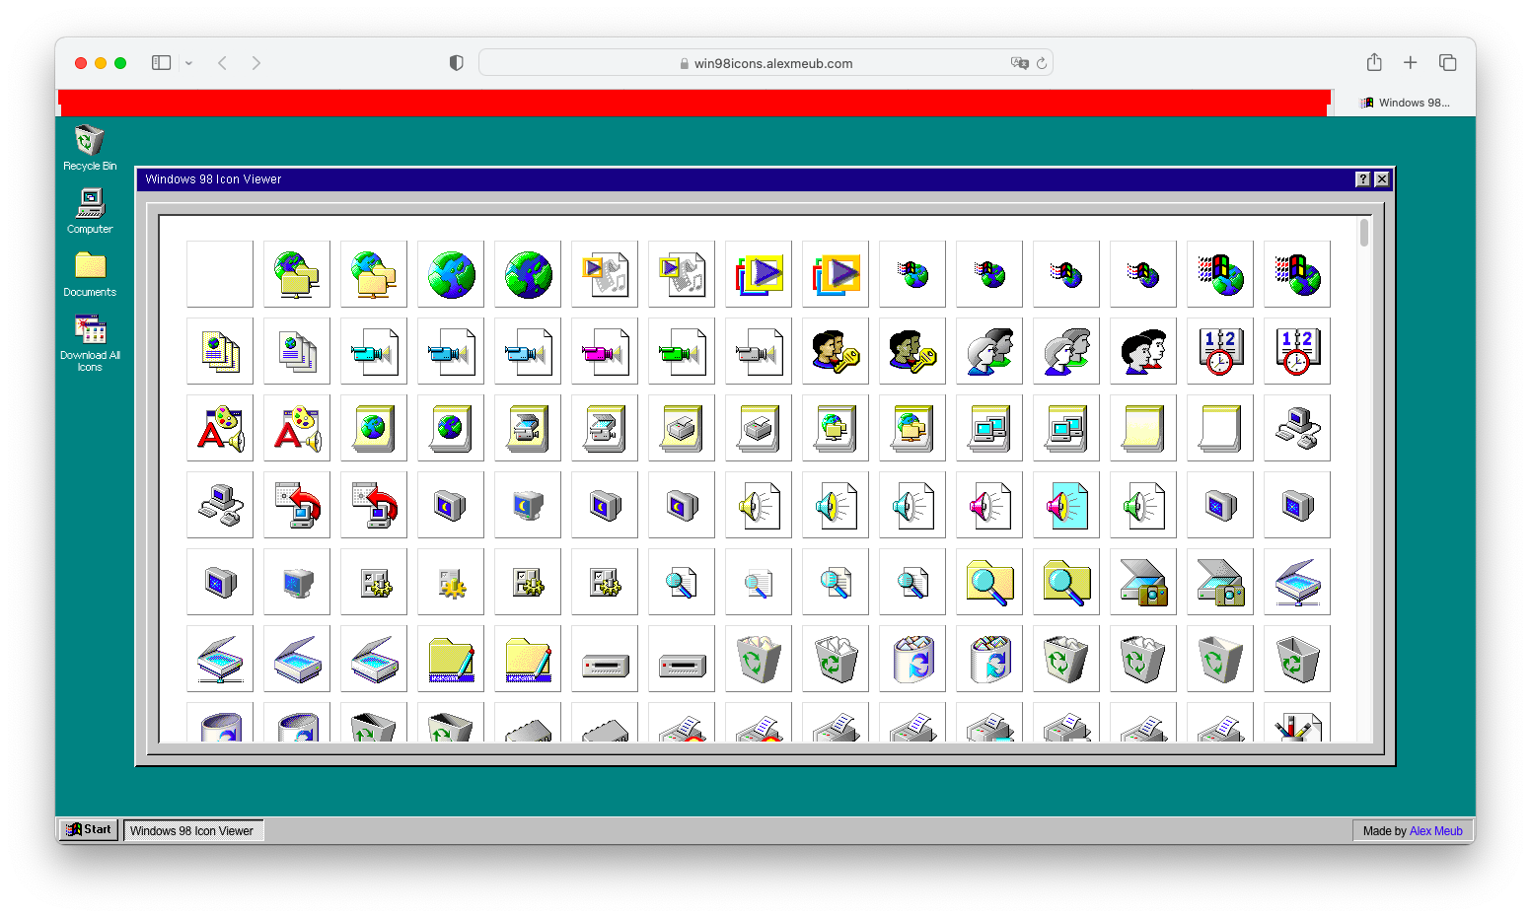Viewport: 1531px width, 918px height.
Task: Show the Safari sidebar
Action: [162, 62]
